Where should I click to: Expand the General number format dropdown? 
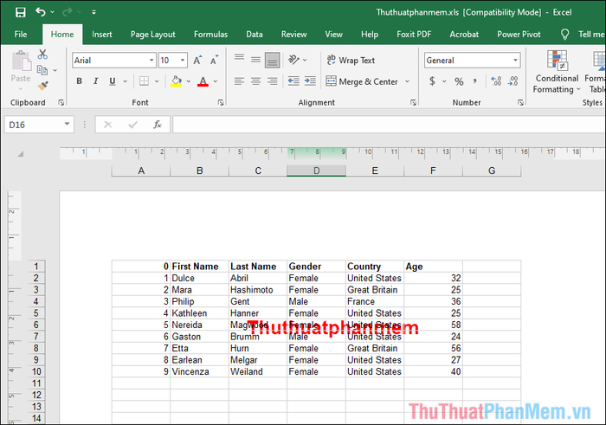(516, 61)
